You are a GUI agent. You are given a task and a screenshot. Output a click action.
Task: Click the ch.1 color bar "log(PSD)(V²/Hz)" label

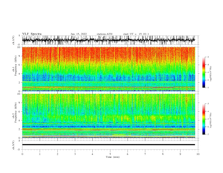211,74
